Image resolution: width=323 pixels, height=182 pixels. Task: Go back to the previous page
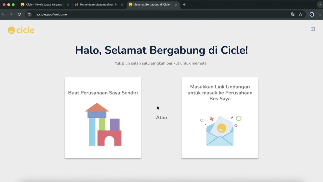(3, 14)
